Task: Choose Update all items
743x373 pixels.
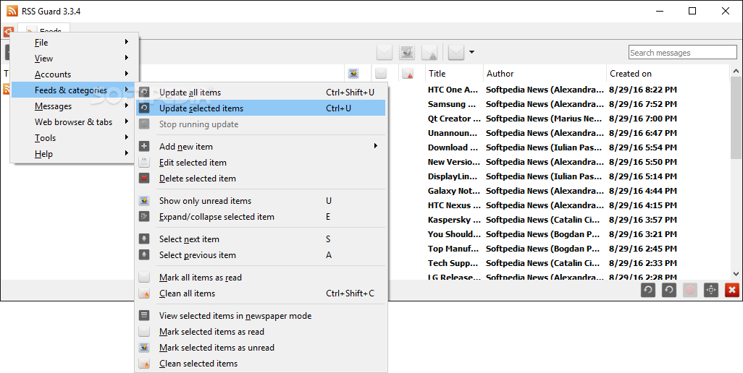Action: tap(261, 93)
